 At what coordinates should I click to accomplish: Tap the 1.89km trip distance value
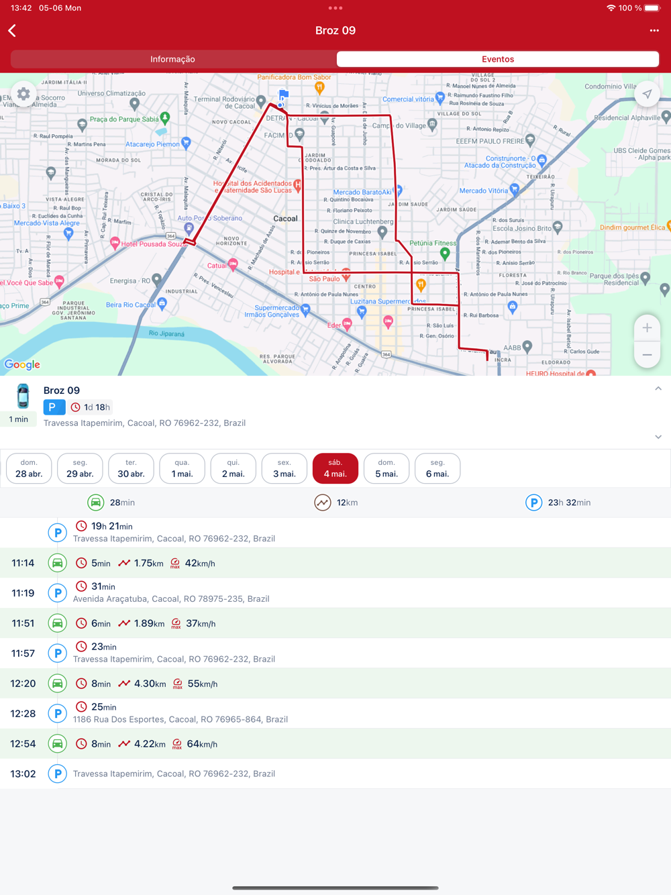(x=149, y=623)
